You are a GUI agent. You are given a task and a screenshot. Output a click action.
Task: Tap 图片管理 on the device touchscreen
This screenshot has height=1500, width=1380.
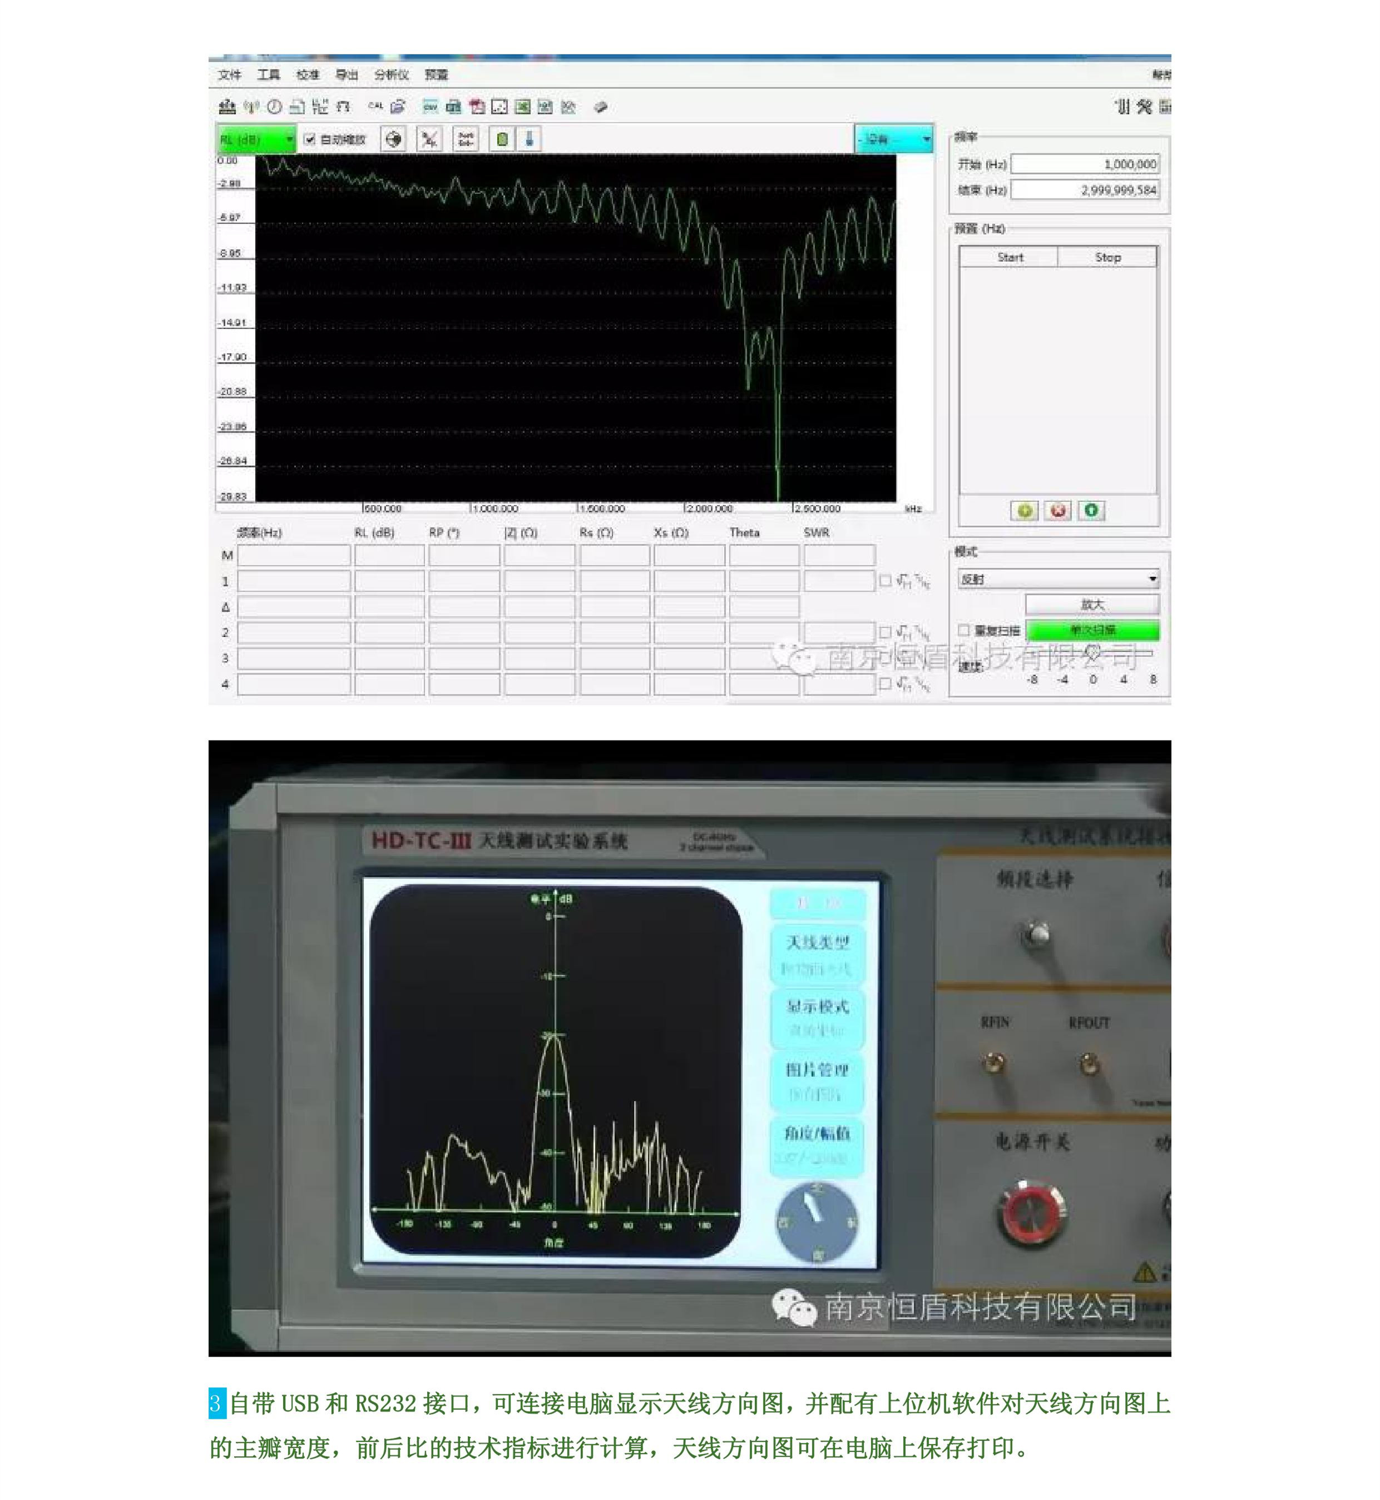click(x=817, y=1081)
